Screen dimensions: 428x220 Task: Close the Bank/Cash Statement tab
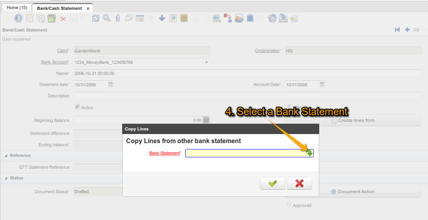pyautogui.click(x=88, y=8)
